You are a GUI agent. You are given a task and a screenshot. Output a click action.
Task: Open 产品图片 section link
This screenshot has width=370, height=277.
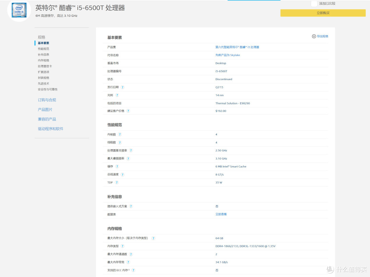(45, 110)
